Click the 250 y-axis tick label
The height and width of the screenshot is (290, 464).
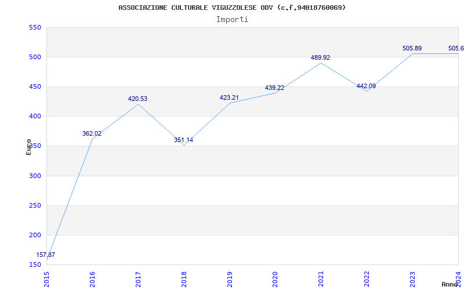tap(35, 206)
